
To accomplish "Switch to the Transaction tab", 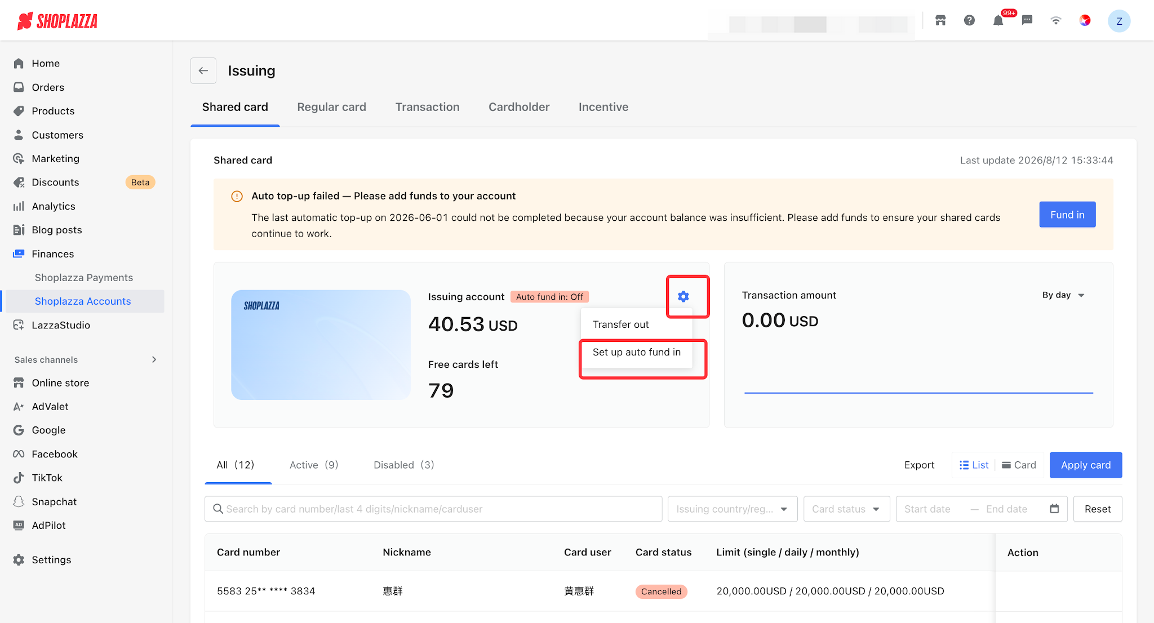I will pyautogui.click(x=427, y=107).
